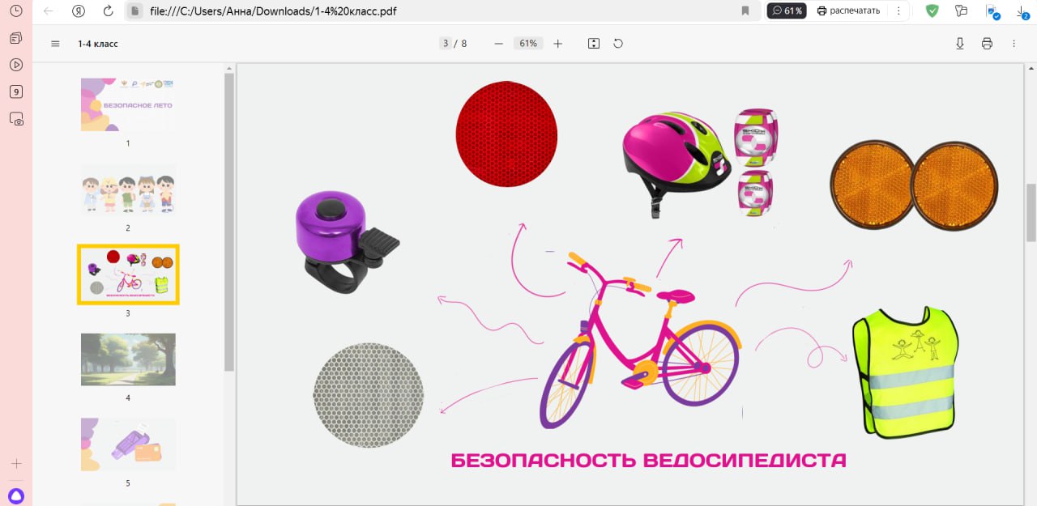Click the 61 % zoom reset indicator
This screenshot has width=1037, height=506.
tap(787, 11)
